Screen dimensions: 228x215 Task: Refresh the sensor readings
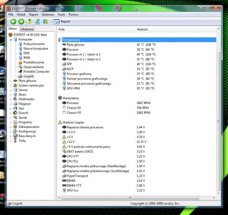coord(37,21)
